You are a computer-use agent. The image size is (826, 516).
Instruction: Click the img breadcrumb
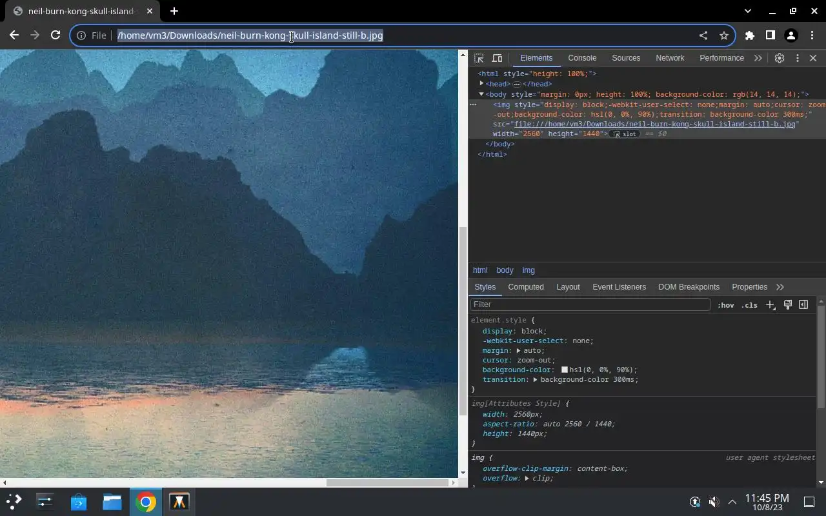coord(529,270)
